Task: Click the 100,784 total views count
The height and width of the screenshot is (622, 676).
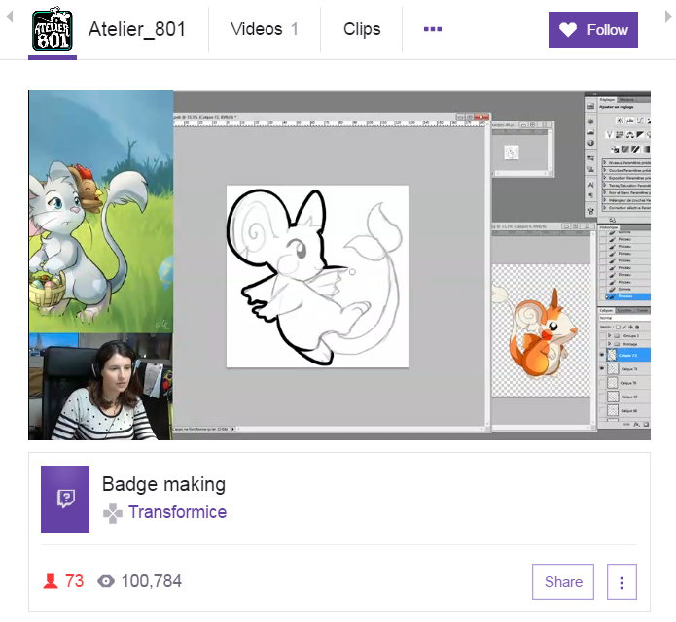Action: coord(152,581)
